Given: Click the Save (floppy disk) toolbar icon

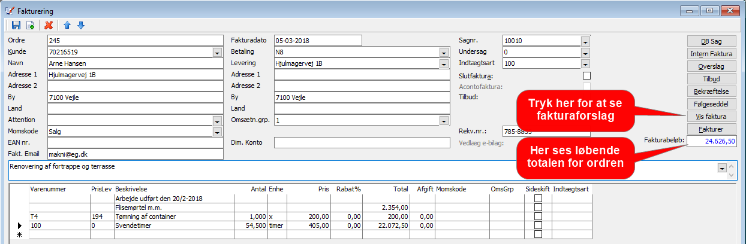Looking at the screenshot, I should 16,25.
